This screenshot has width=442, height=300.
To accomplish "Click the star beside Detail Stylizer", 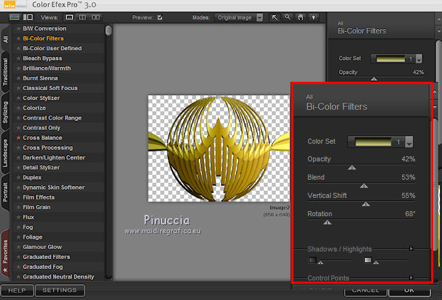I will (18, 168).
